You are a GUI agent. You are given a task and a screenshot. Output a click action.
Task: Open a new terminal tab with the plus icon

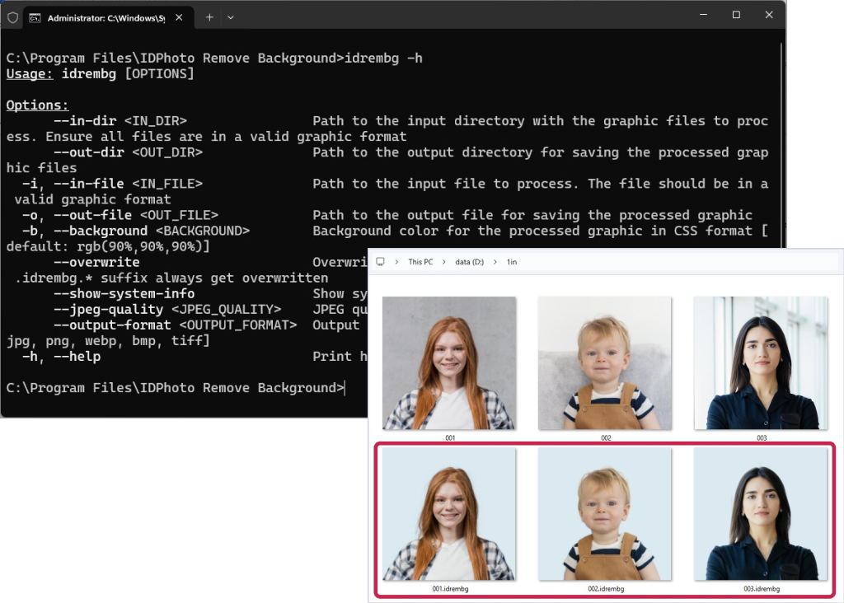coord(209,16)
